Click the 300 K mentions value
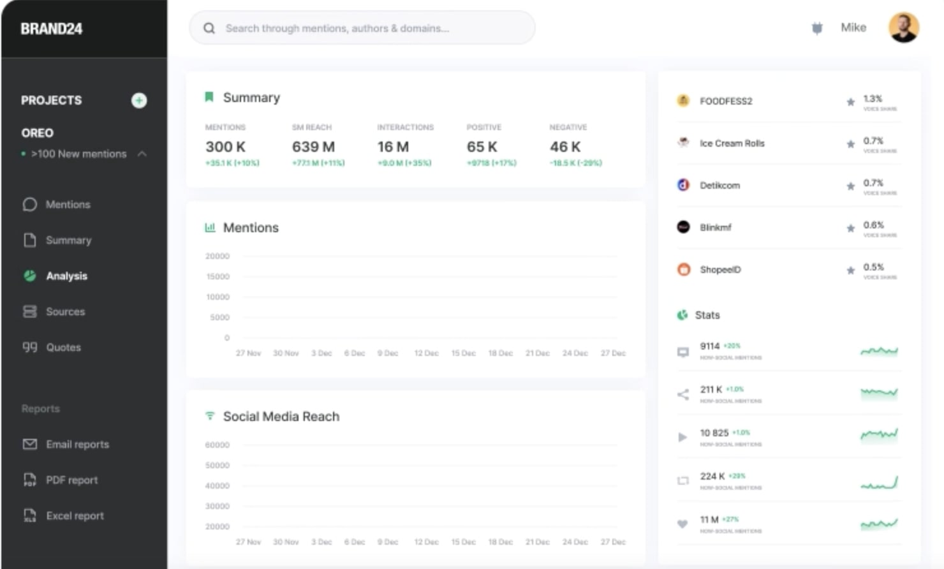The height and width of the screenshot is (569, 944). pyautogui.click(x=225, y=147)
